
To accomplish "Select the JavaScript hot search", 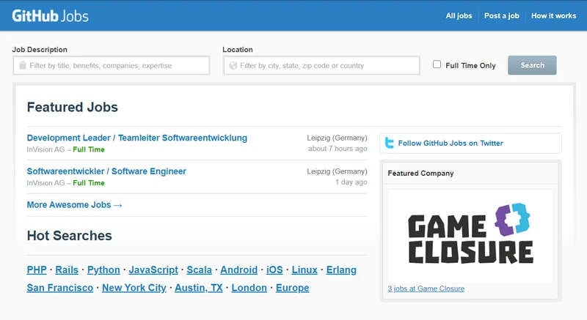I will pyautogui.click(x=153, y=269).
